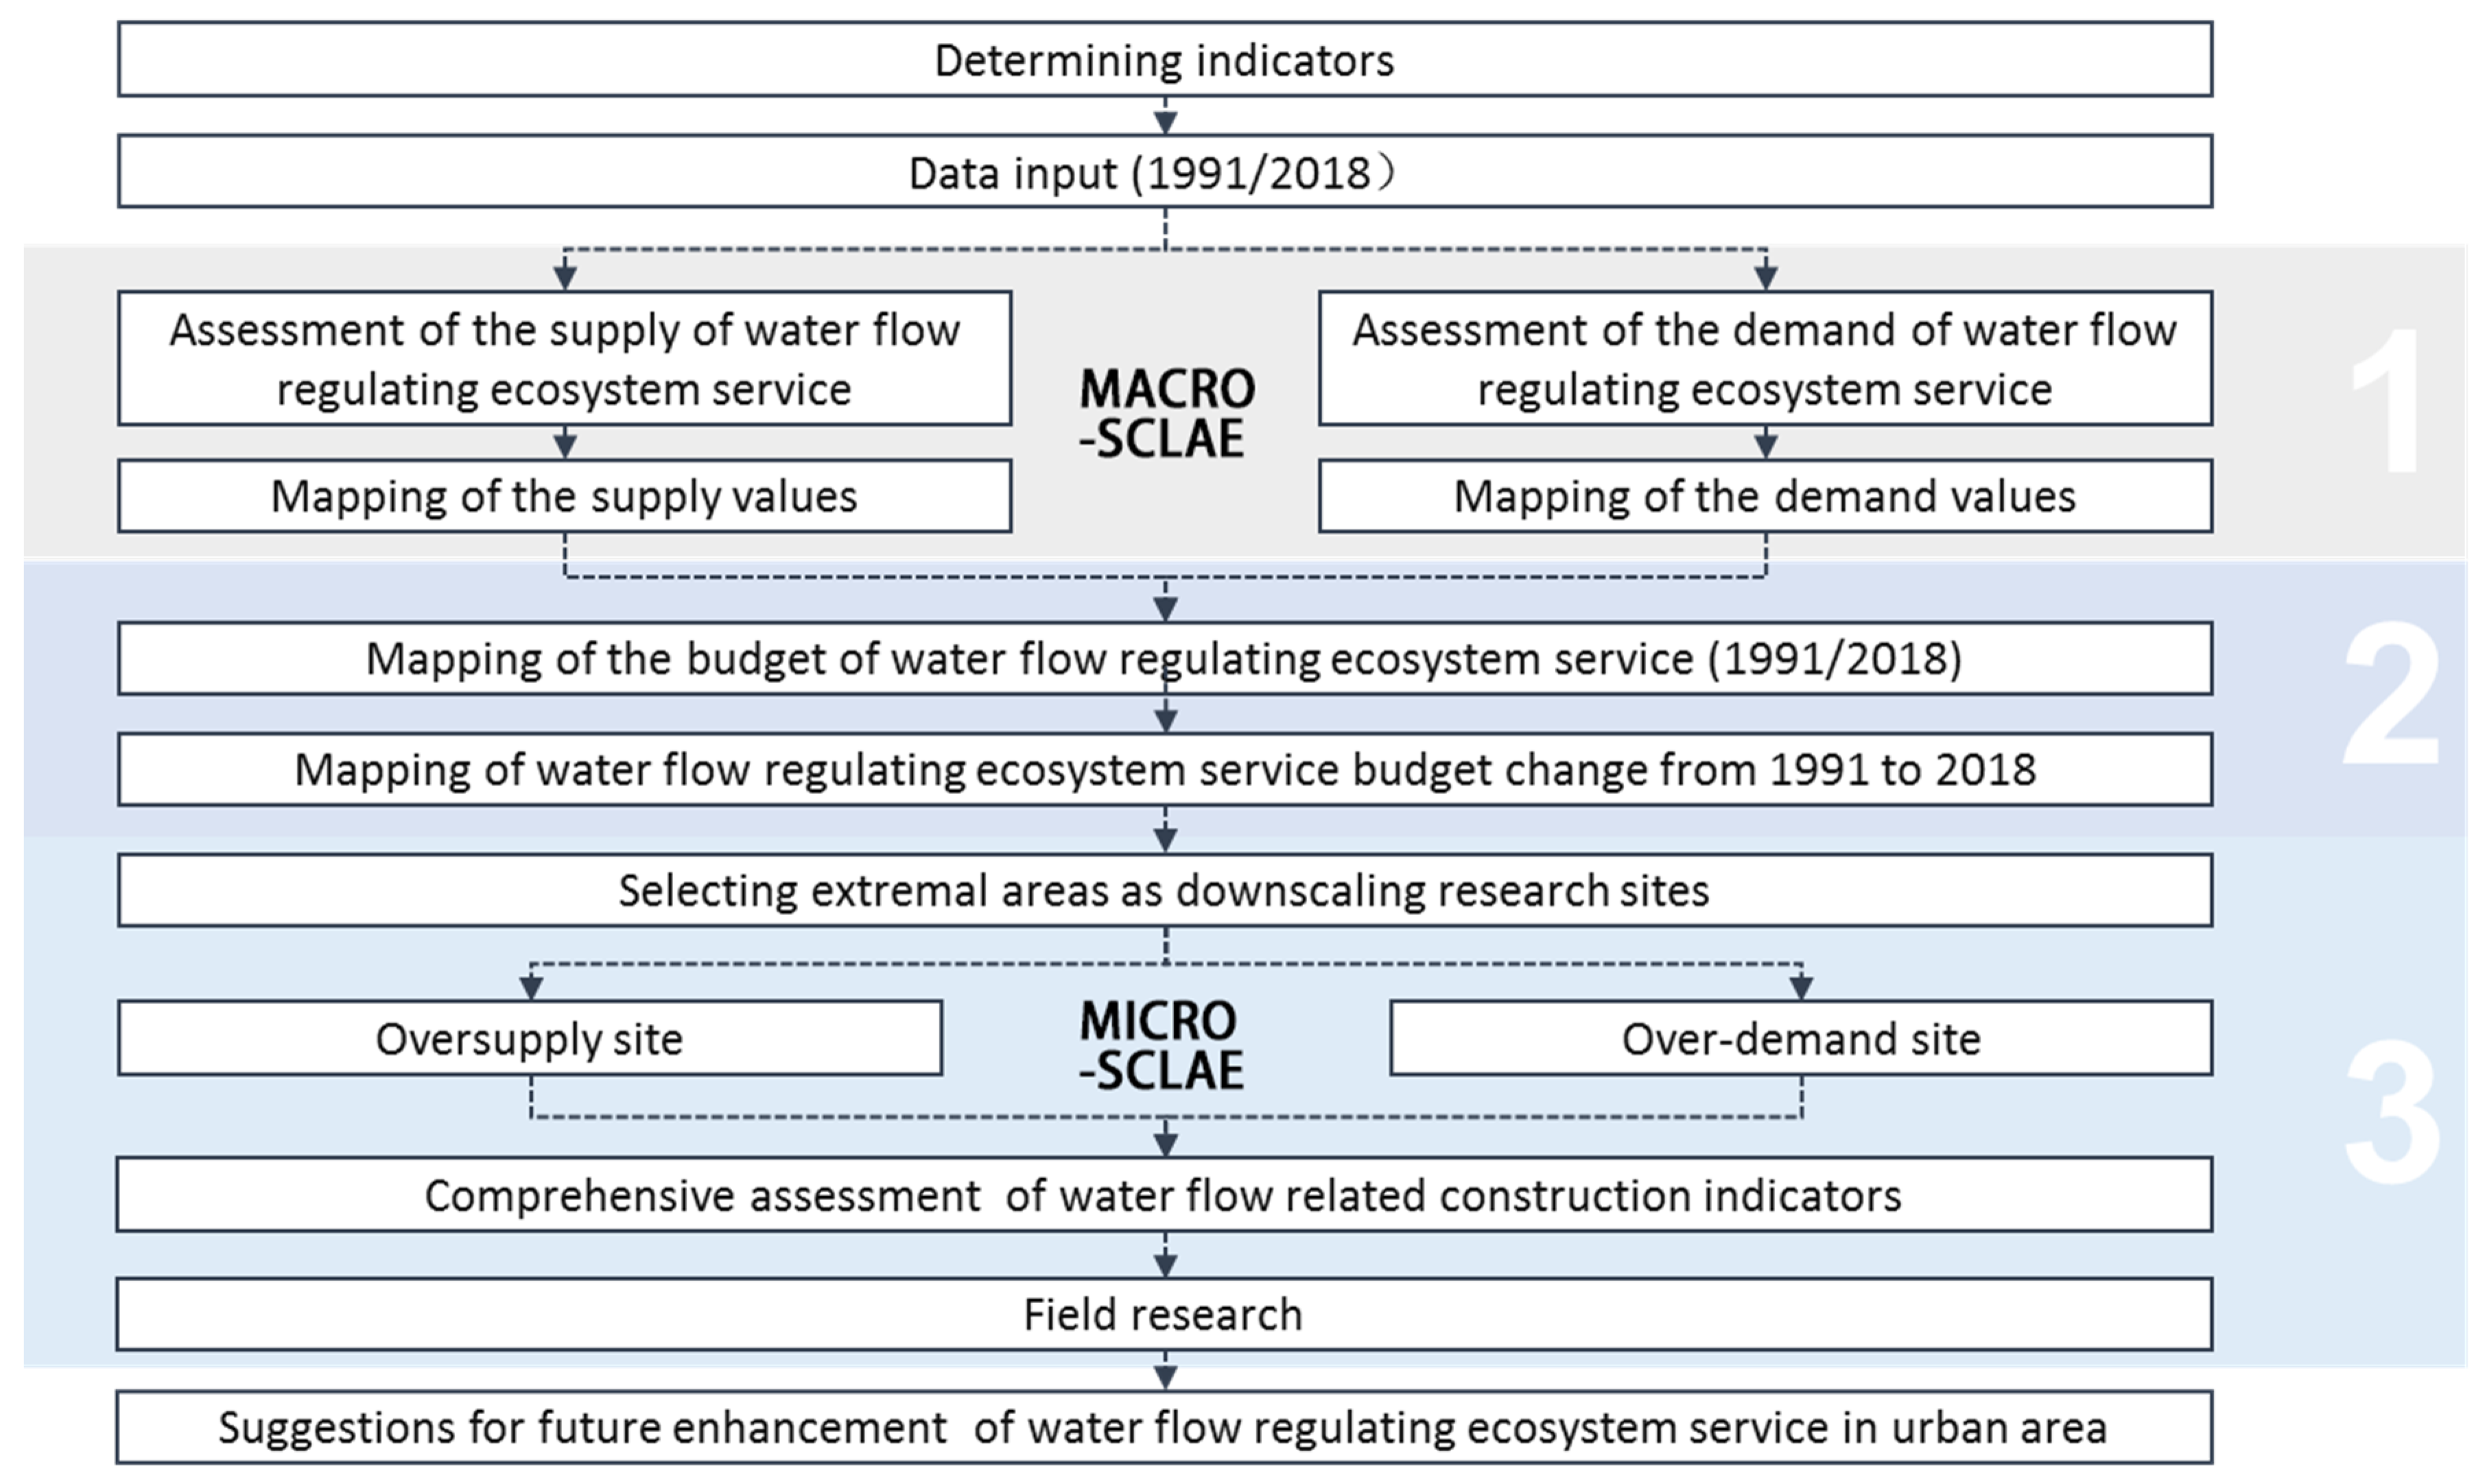
Task: Select the Data input (1991/2018) box
Action: [1164, 172]
